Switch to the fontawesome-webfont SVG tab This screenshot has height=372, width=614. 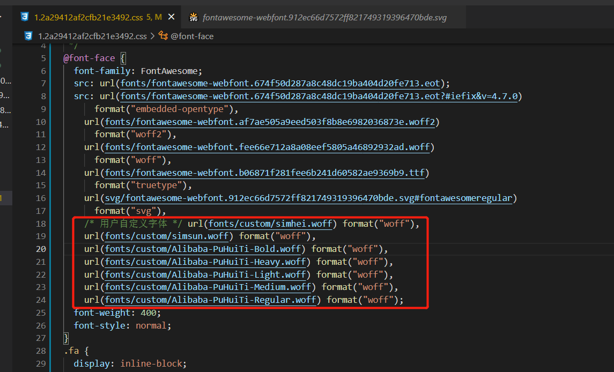322,17
